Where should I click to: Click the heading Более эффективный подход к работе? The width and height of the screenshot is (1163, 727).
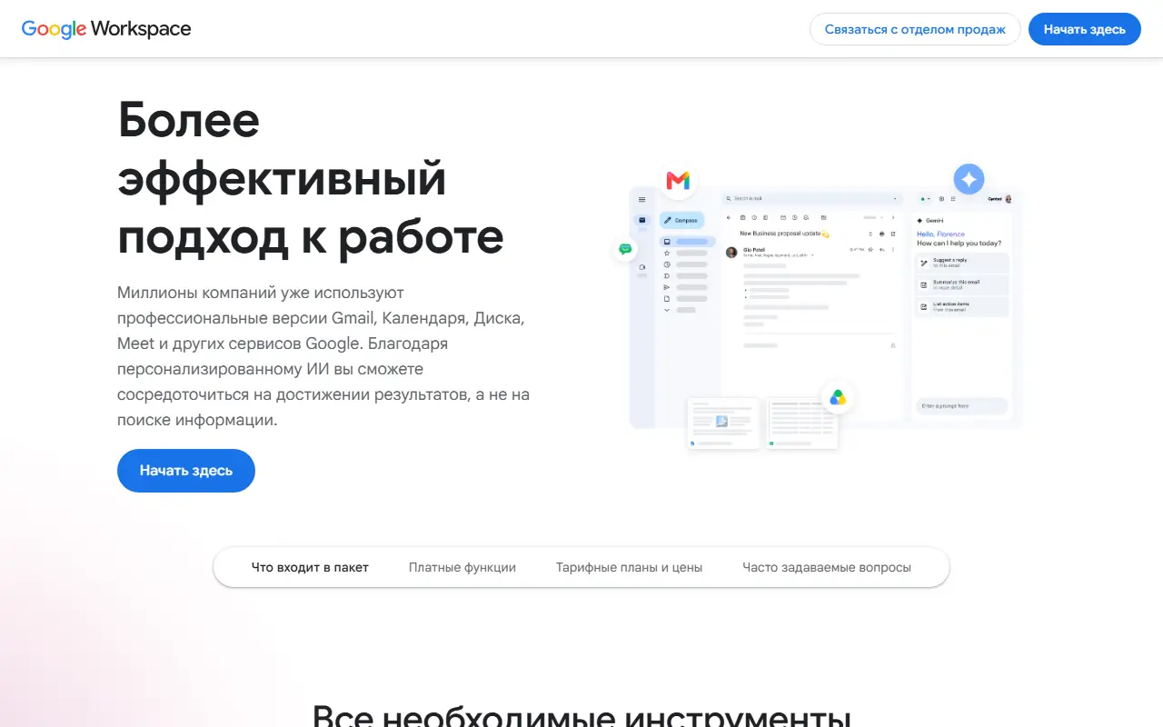[311, 177]
